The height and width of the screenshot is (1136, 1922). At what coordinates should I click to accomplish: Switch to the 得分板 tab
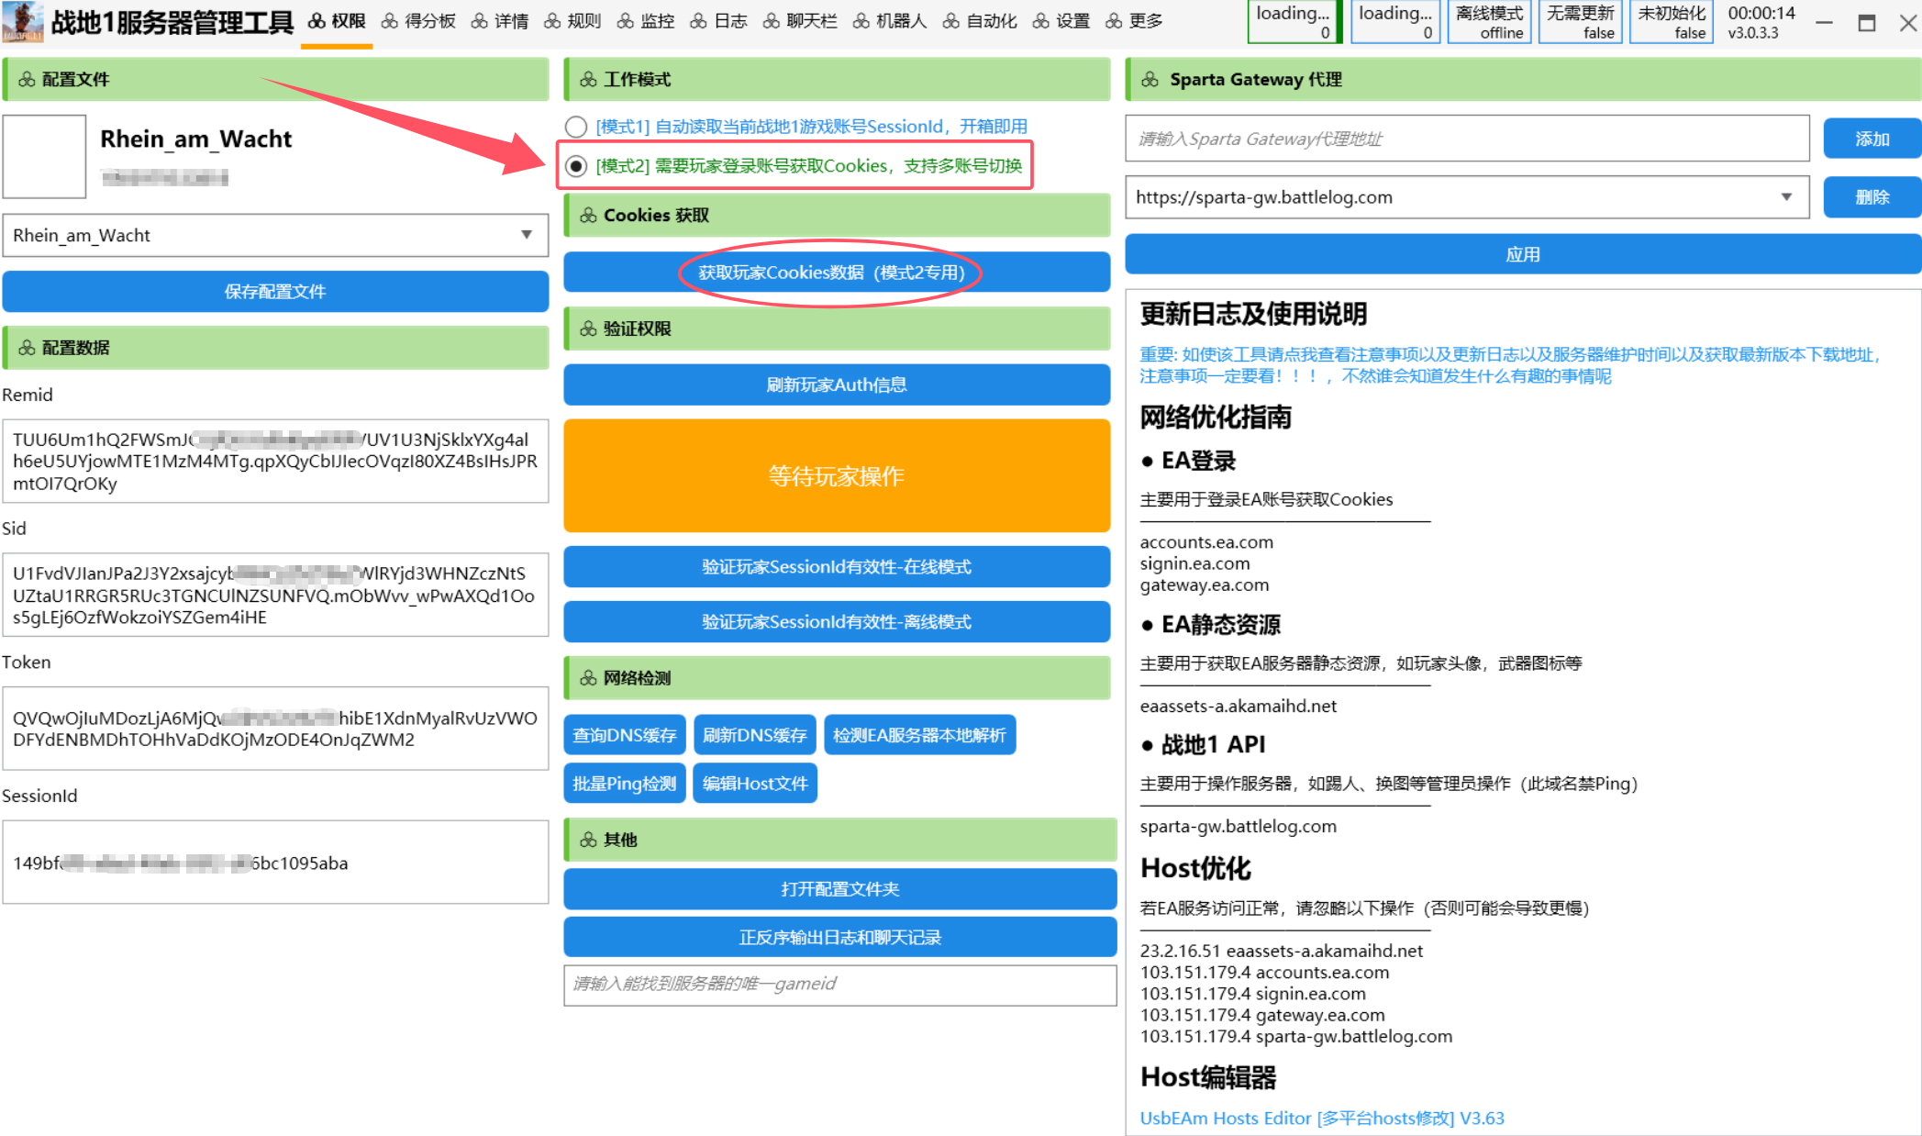point(418,21)
